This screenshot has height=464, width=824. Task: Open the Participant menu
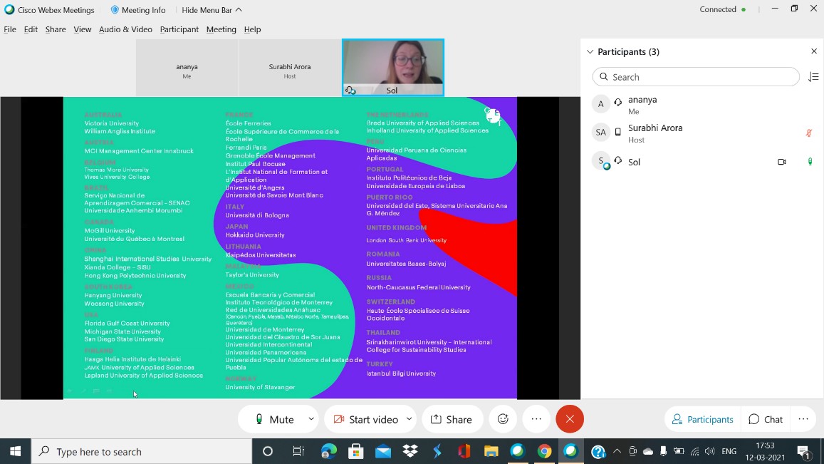tap(179, 29)
